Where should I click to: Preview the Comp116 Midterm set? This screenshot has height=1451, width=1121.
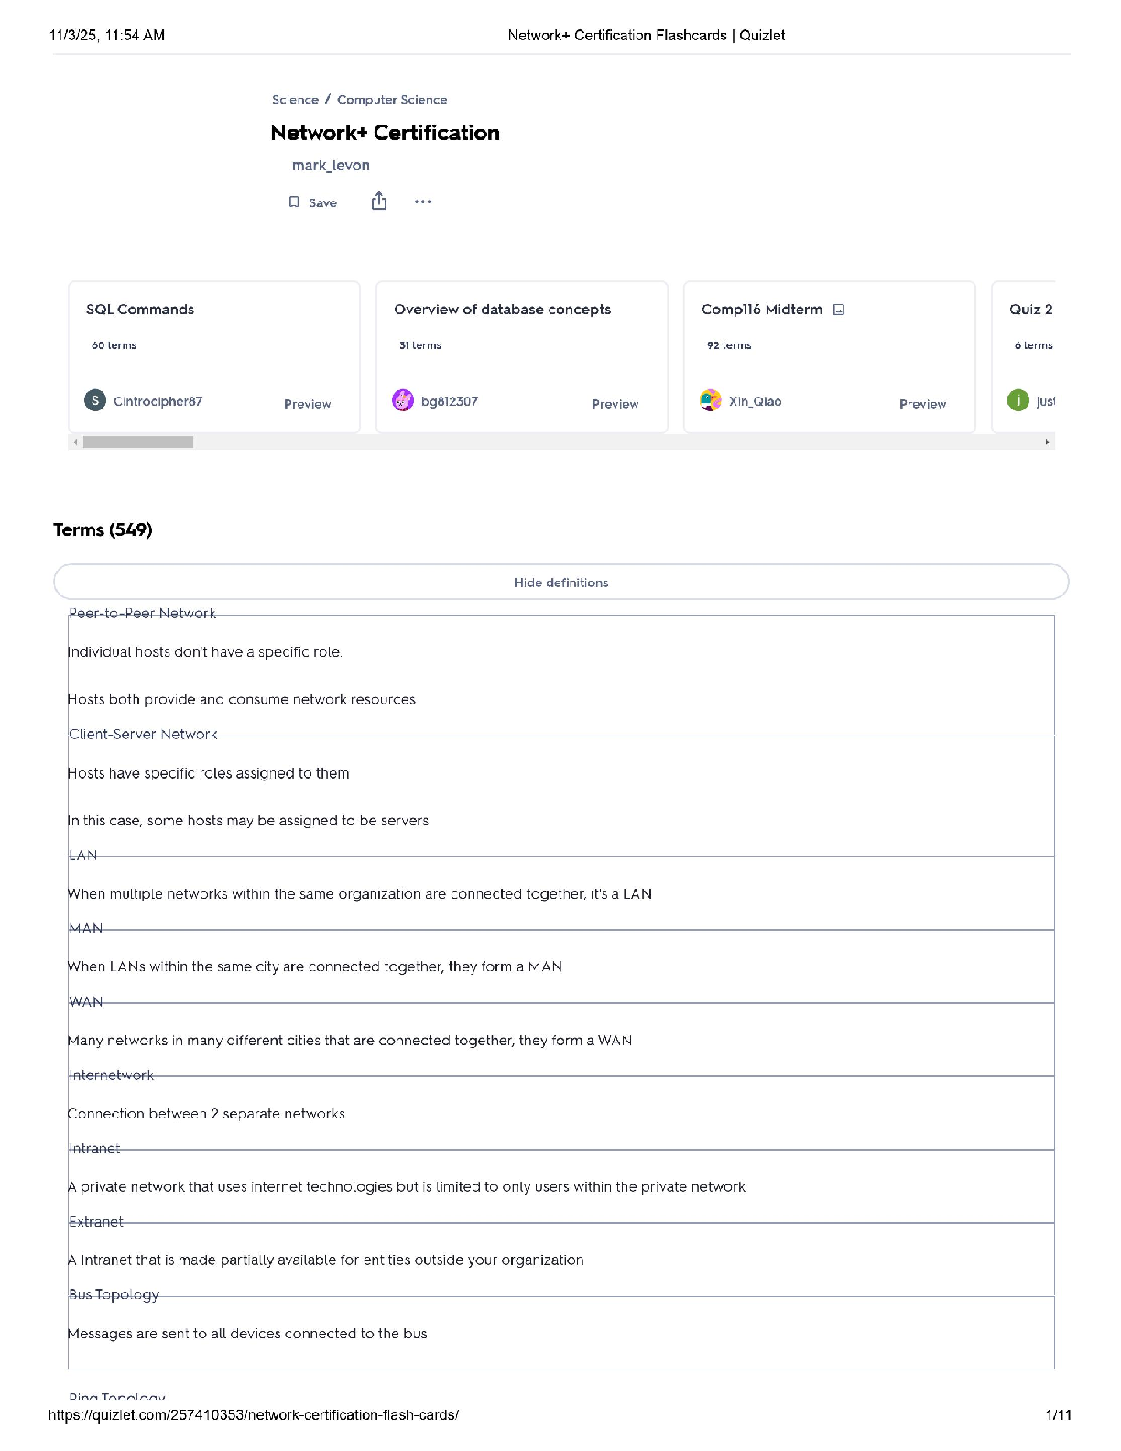[x=922, y=404]
